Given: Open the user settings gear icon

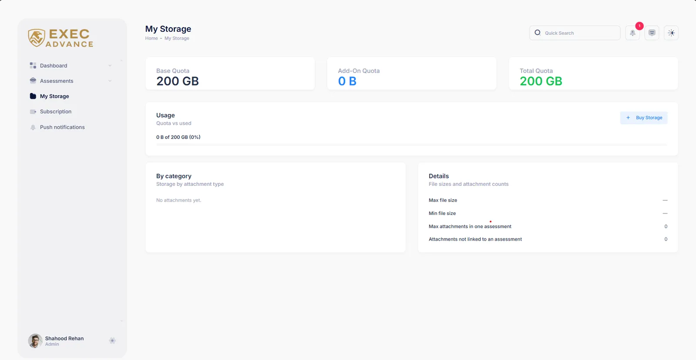Looking at the screenshot, I should 112,340.
